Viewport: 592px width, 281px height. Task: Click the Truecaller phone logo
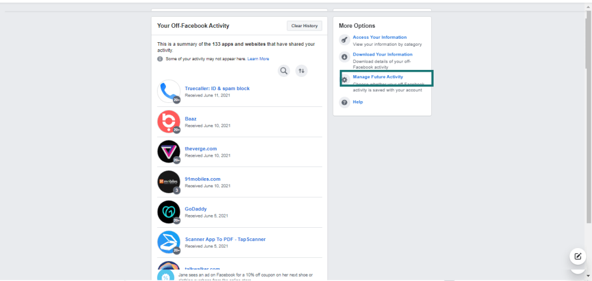click(168, 91)
